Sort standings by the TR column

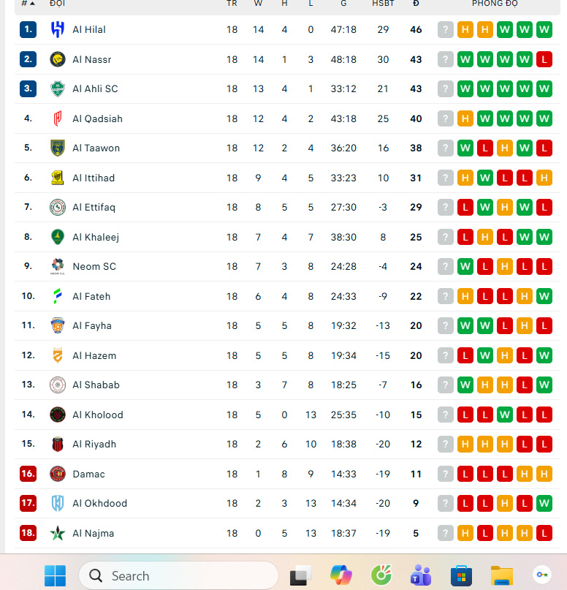click(232, 4)
